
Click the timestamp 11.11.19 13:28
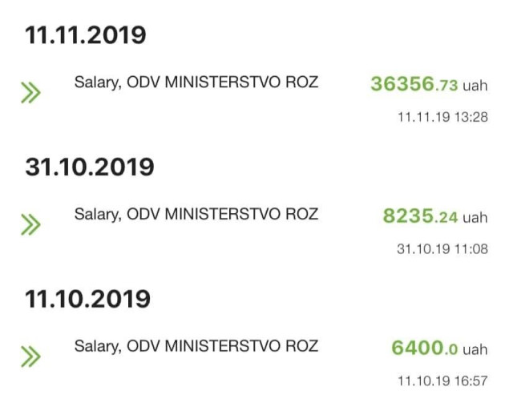pos(442,117)
